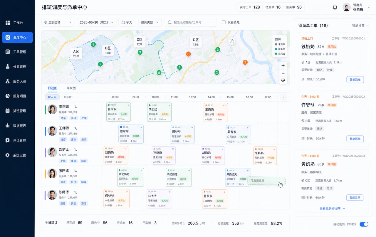Image resolution: width=376 pixels, height=237 pixels.
Task: Click 李阿姨 助浴 skill tag
Action: [63, 118]
